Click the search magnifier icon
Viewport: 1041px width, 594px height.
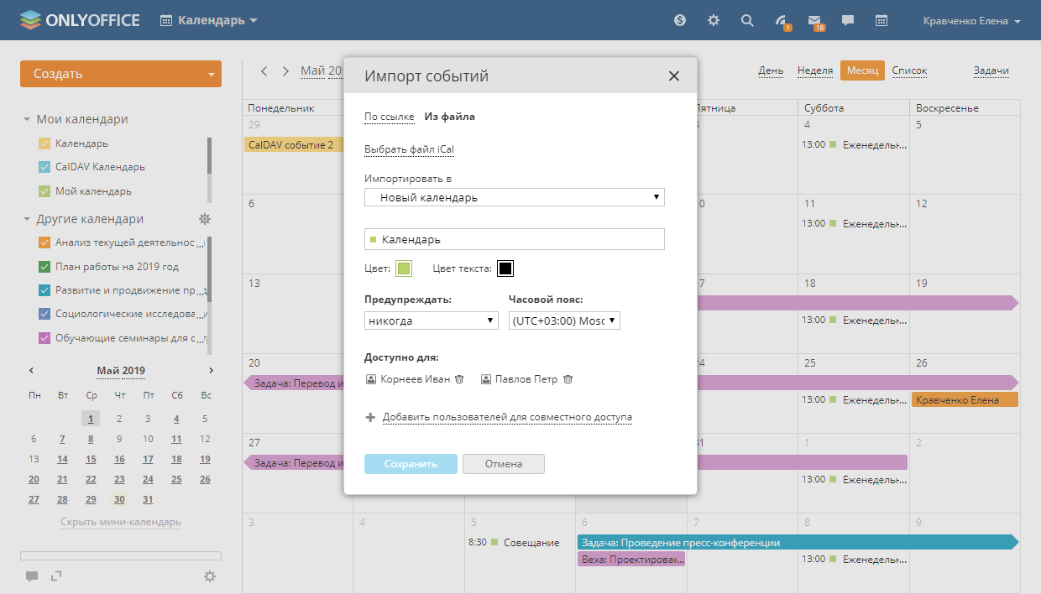pyautogui.click(x=747, y=20)
